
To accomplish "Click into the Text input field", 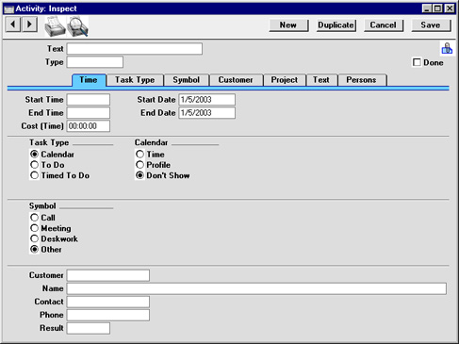I will coord(135,49).
